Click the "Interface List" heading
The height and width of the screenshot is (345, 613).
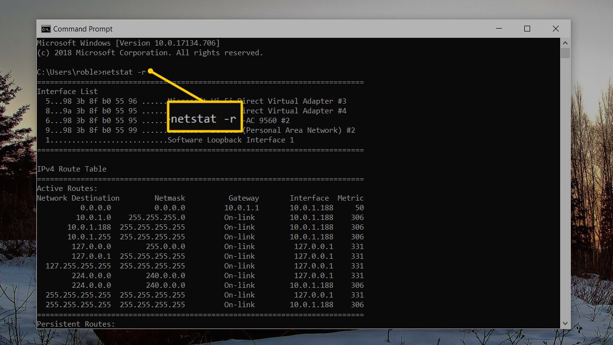67,92
